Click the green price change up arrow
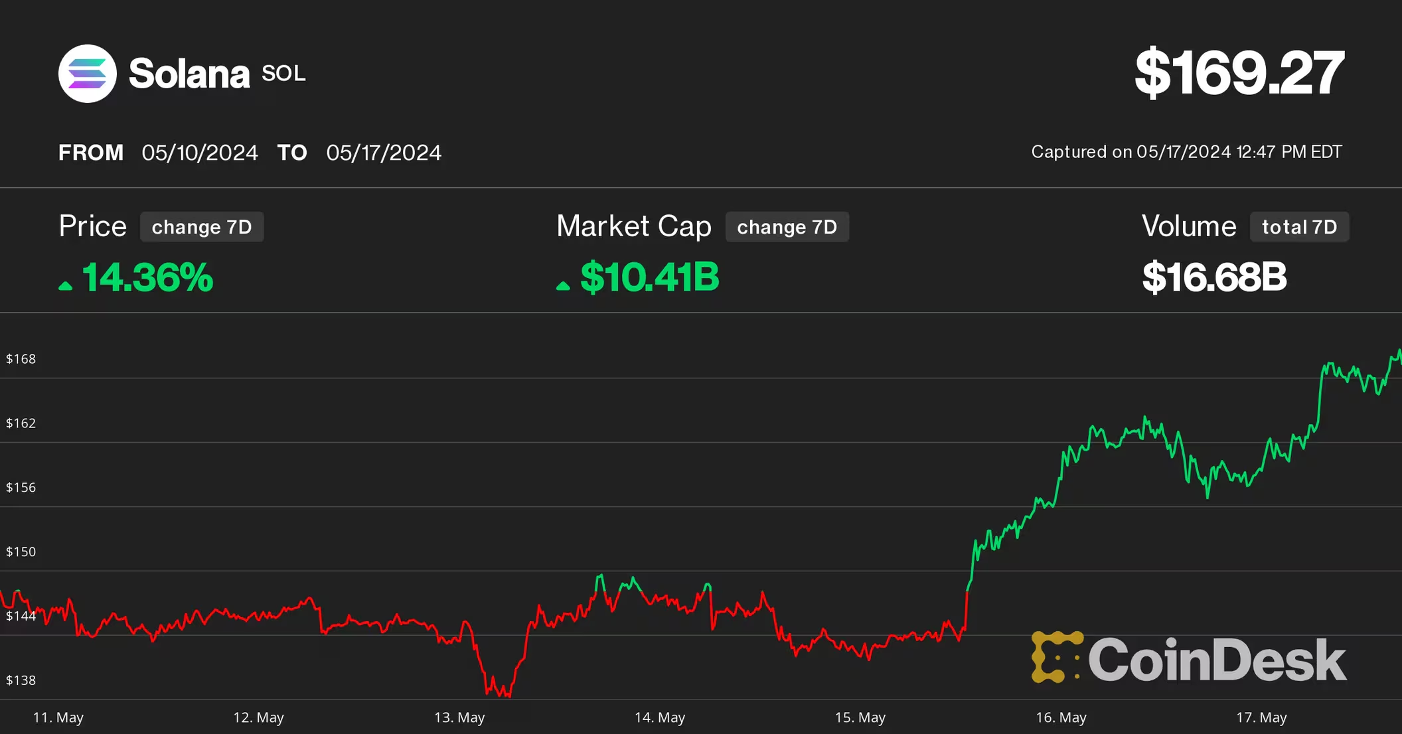The height and width of the screenshot is (734, 1402). [65, 285]
